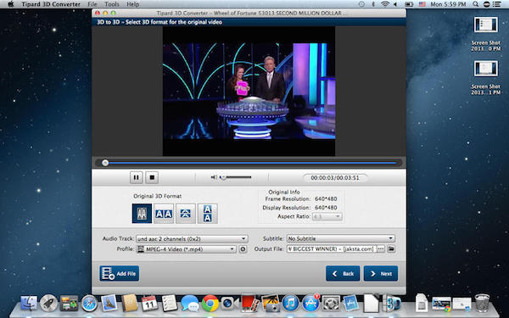This screenshot has width=509, height=318.
Task: Open the Subtitle dropdown
Action: point(340,238)
